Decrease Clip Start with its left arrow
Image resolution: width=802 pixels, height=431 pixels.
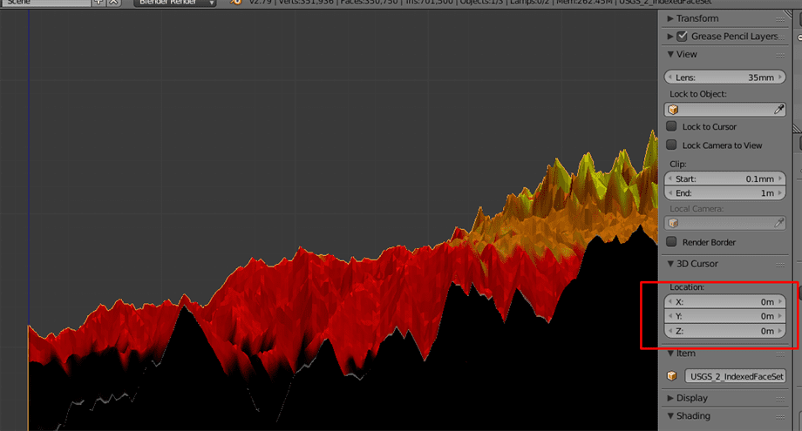point(669,178)
